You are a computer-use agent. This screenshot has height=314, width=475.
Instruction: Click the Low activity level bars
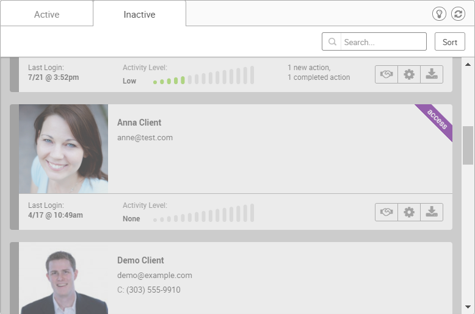(x=203, y=75)
